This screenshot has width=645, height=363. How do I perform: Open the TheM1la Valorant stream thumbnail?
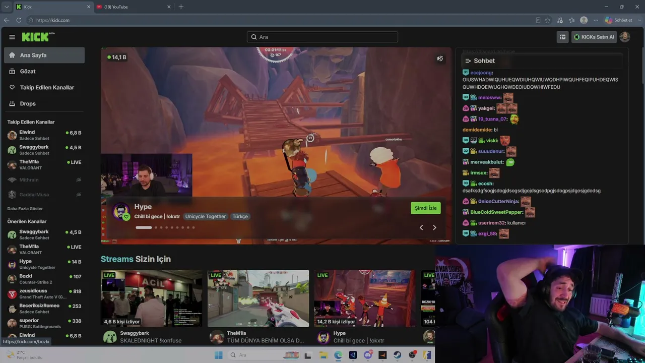(258, 298)
